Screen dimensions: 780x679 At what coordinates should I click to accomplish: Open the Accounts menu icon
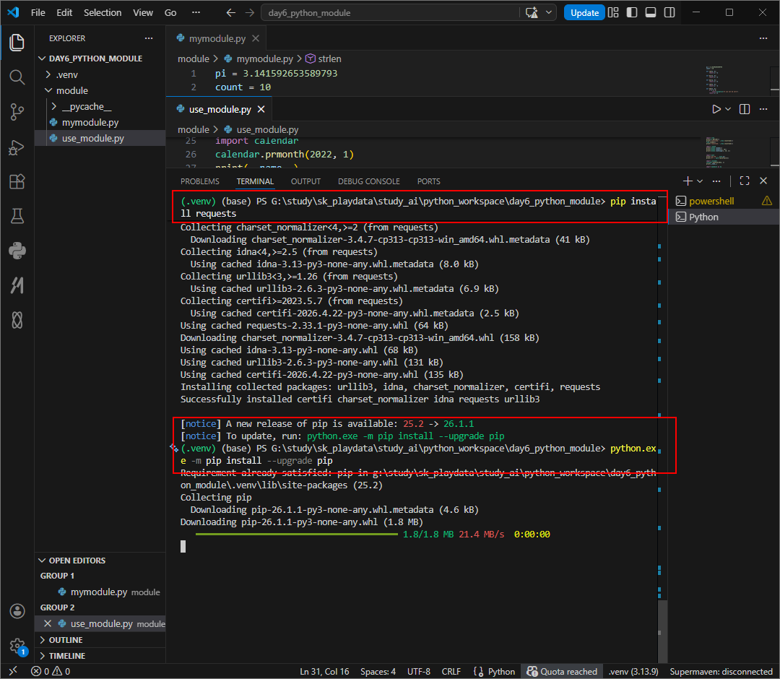coord(17,611)
